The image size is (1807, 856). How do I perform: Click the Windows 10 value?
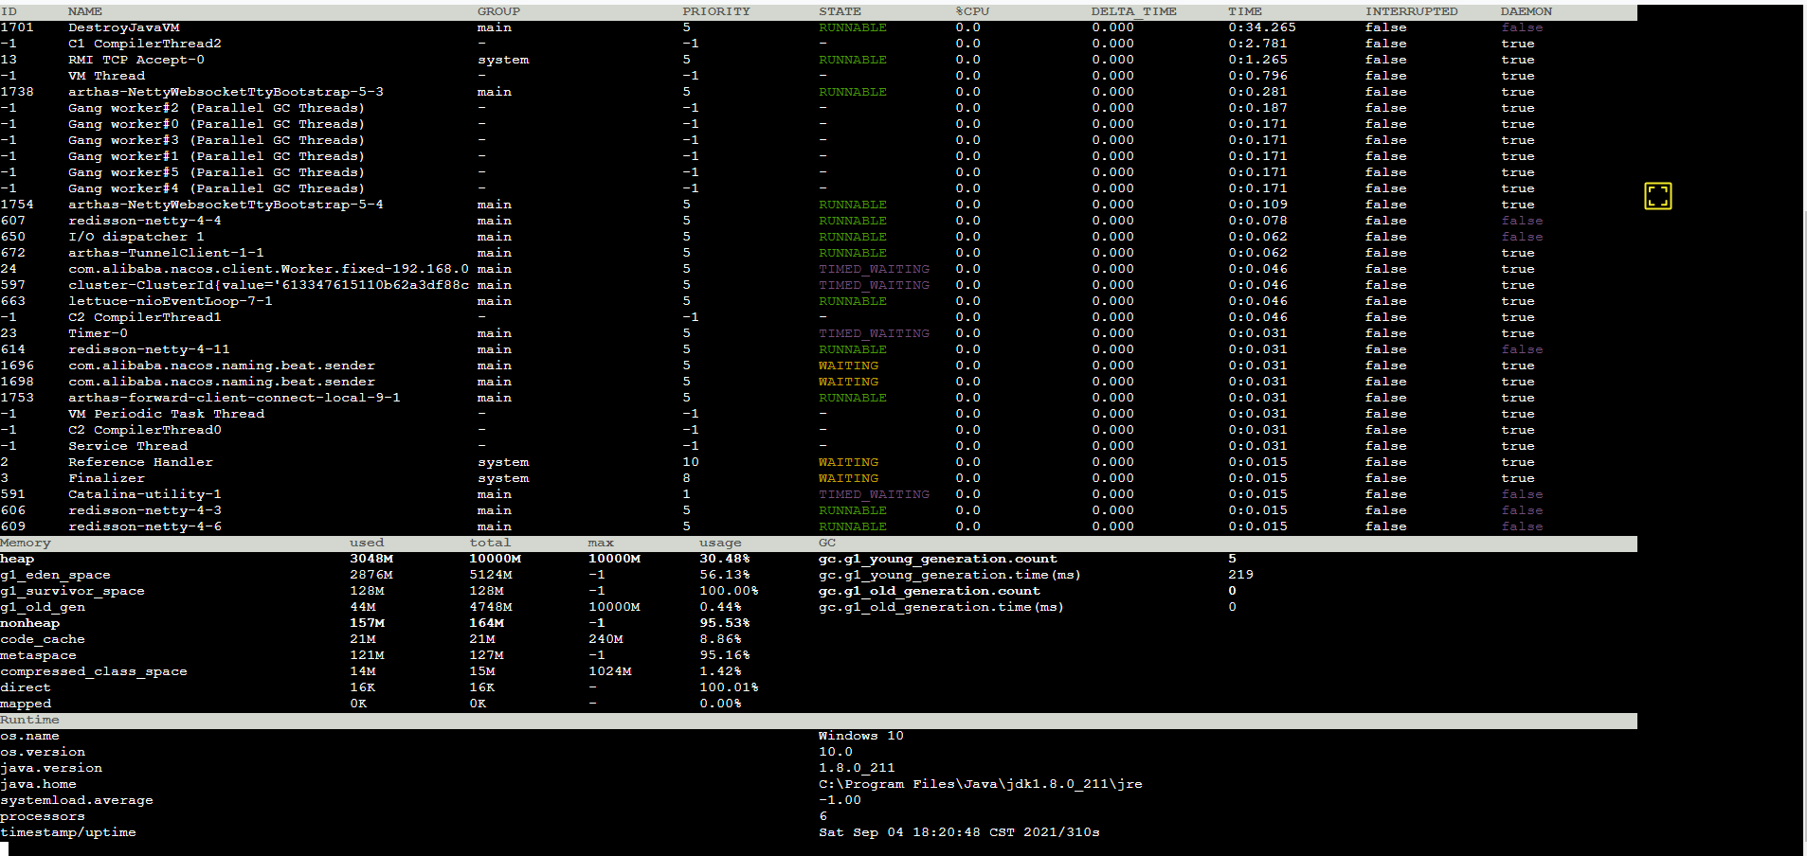(861, 736)
